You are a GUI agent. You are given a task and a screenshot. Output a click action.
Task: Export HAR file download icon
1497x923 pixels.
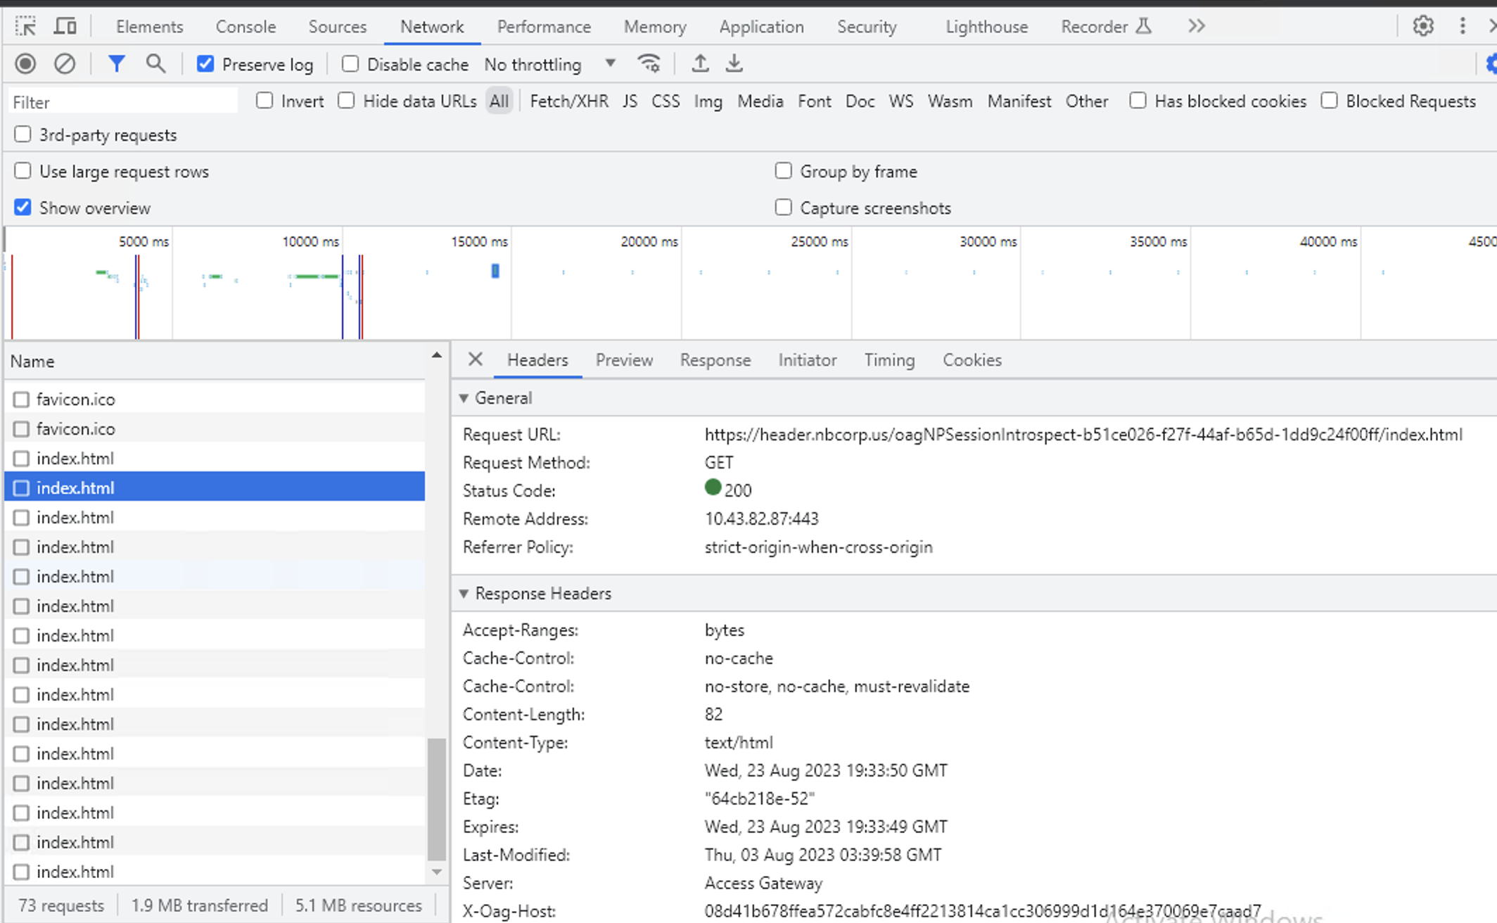[x=734, y=64]
